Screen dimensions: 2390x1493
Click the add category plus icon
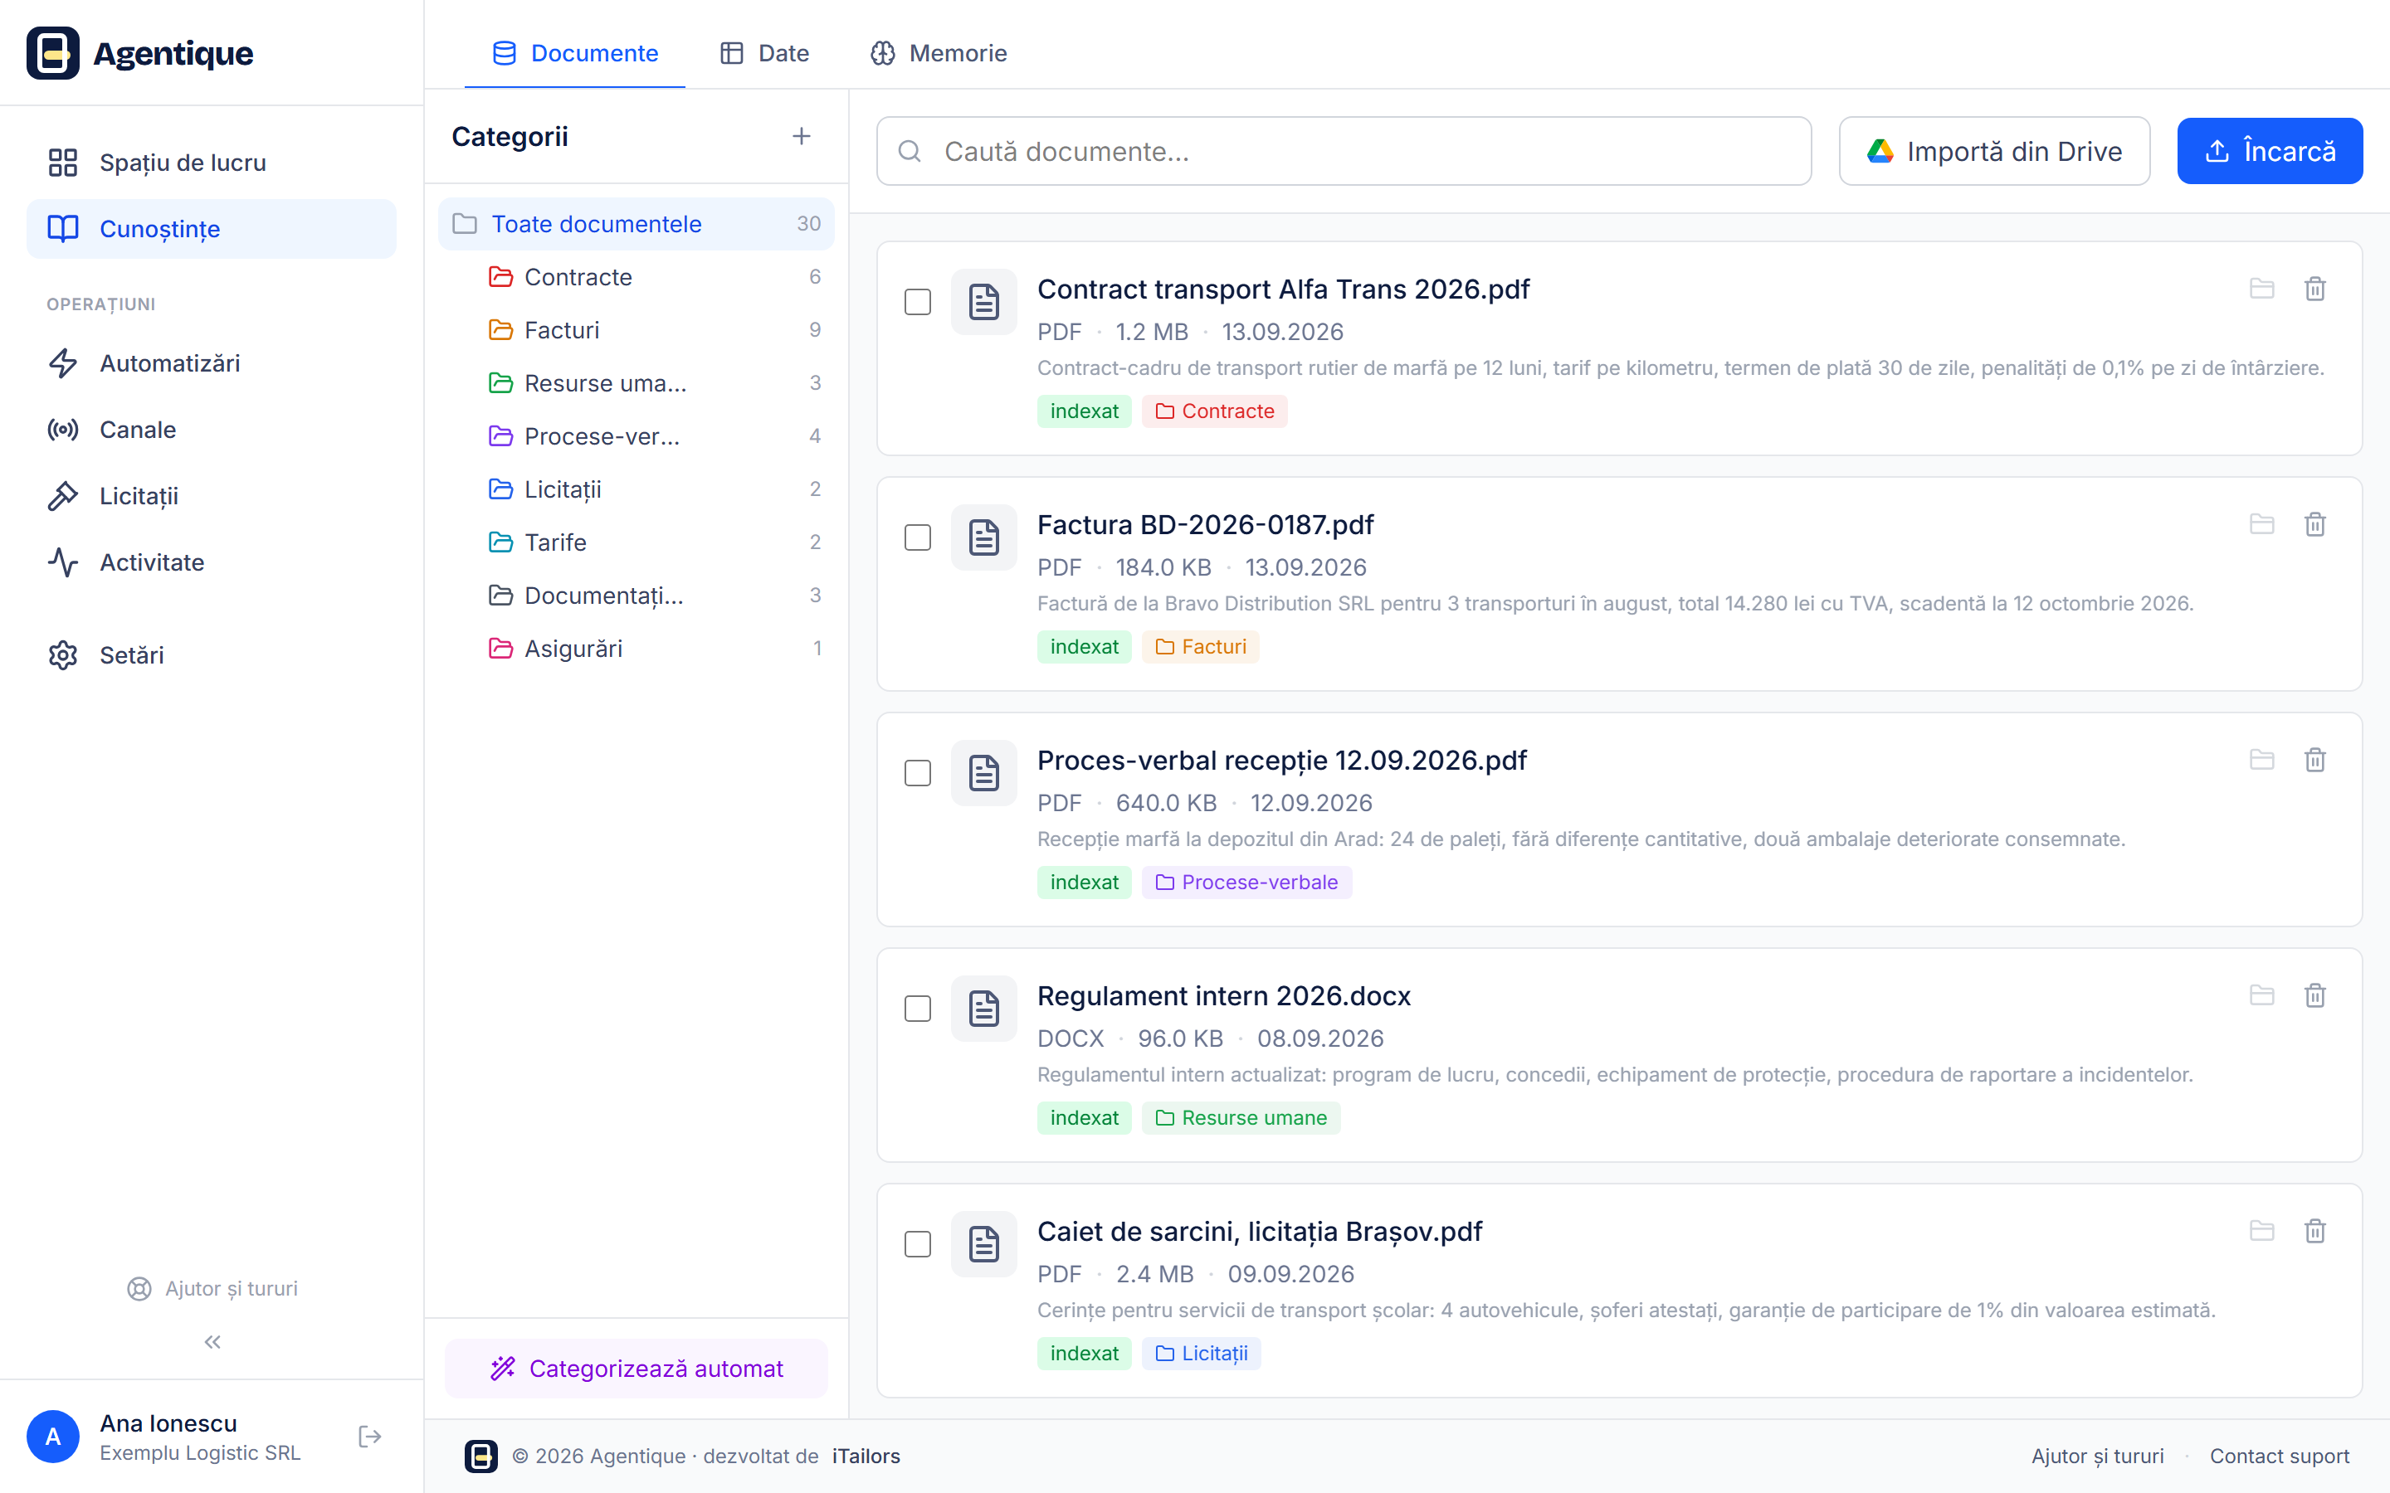pyautogui.click(x=801, y=136)
